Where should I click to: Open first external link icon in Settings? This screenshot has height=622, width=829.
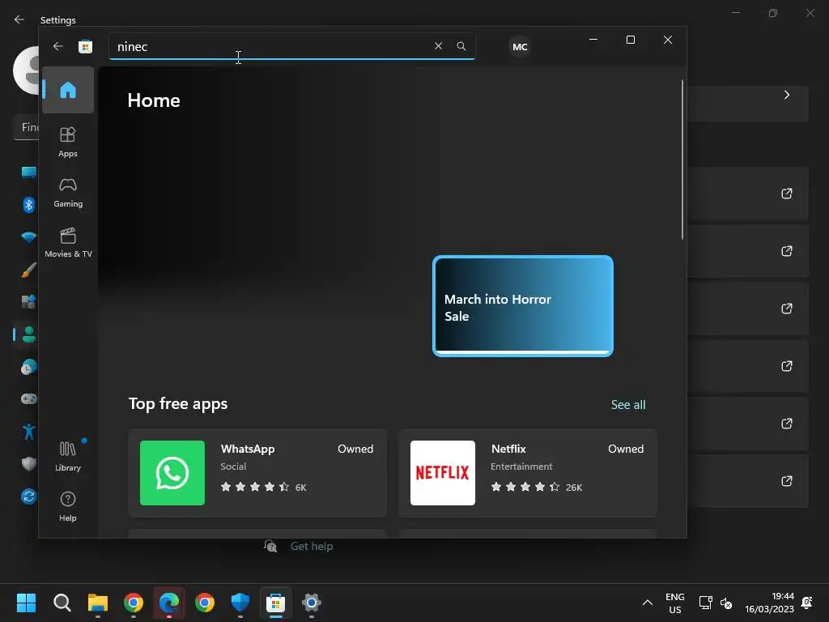pyautogui.click(x=787, y=194)
